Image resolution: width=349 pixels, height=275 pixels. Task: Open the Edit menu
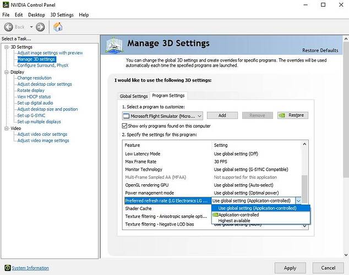pos(19,15)
